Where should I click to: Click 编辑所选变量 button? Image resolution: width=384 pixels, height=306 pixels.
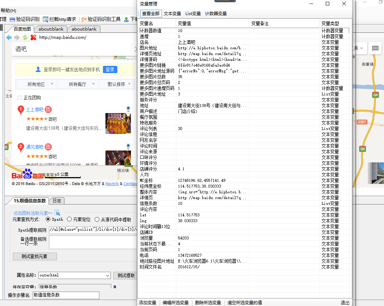click(x=176, y=302)
